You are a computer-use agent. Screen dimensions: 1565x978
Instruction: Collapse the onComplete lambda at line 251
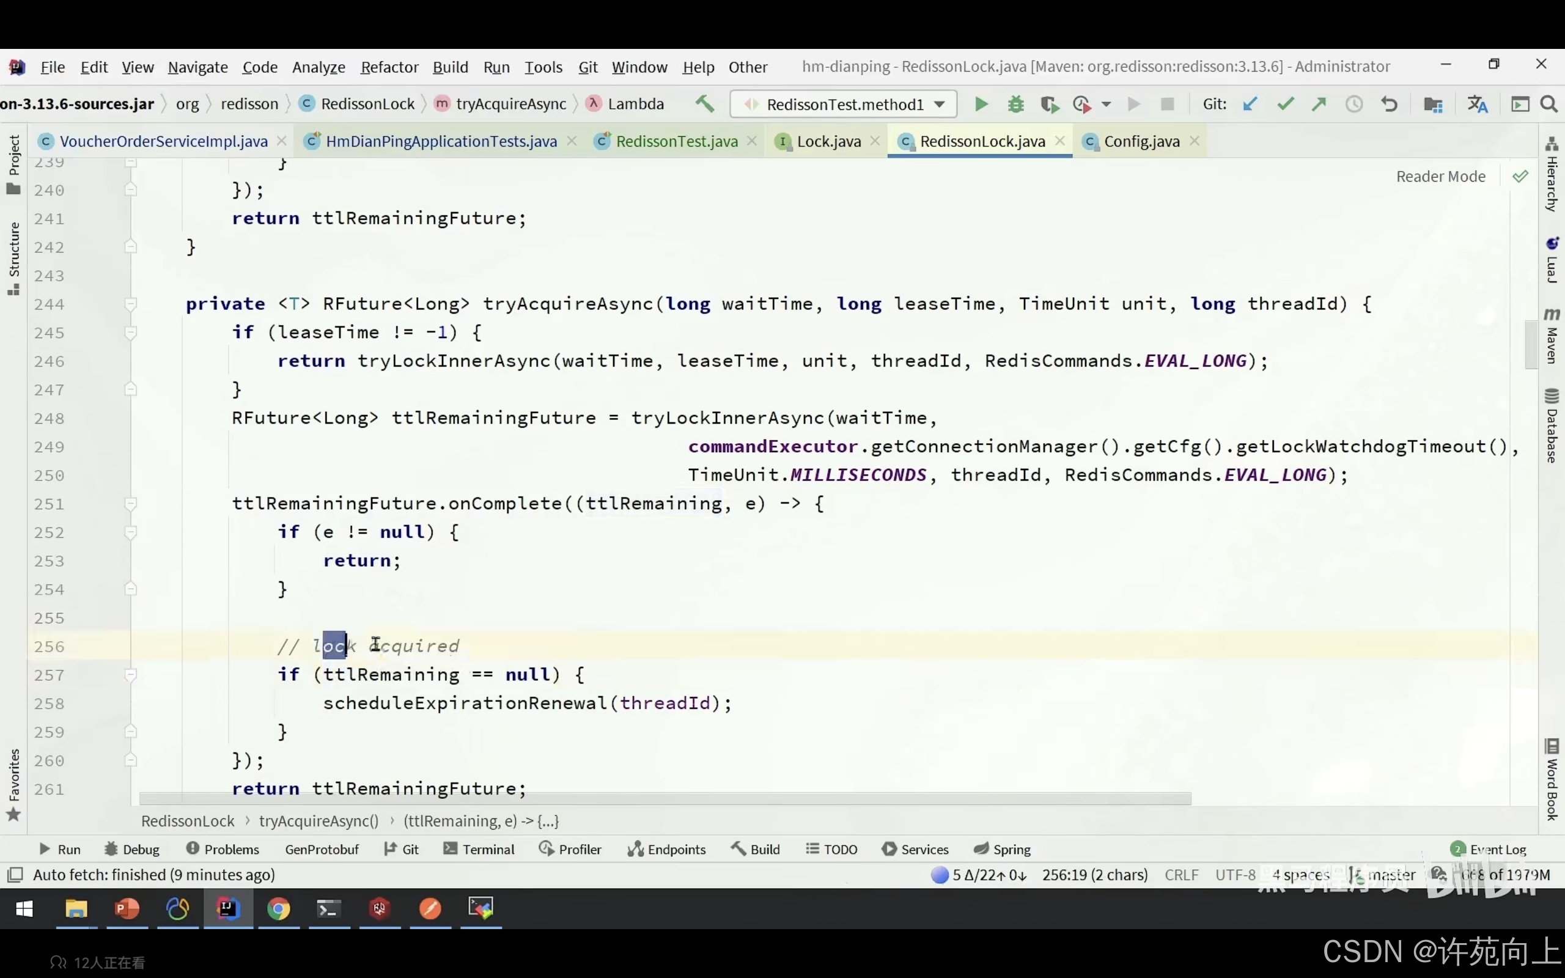pyautogui.click(x=131, y=504)
